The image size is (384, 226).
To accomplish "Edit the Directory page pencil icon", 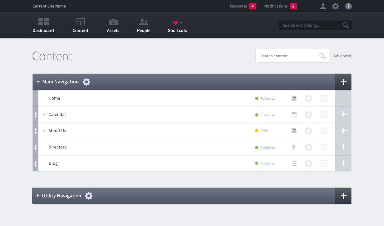I will [x=324, y=147].
